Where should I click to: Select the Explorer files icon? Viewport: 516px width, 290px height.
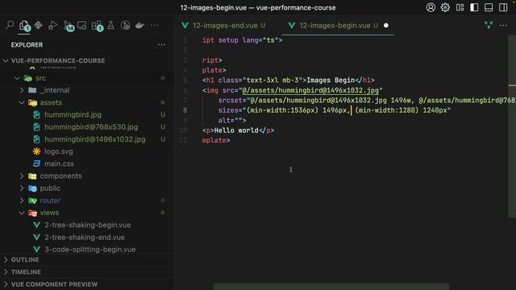pyautogui.click(x=24, y=26)
